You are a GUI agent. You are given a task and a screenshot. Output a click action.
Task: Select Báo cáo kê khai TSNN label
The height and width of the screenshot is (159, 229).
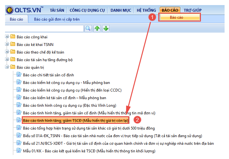coord(35,45)
